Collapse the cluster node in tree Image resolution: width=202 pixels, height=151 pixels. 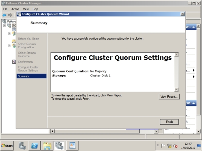coord(4,26)
